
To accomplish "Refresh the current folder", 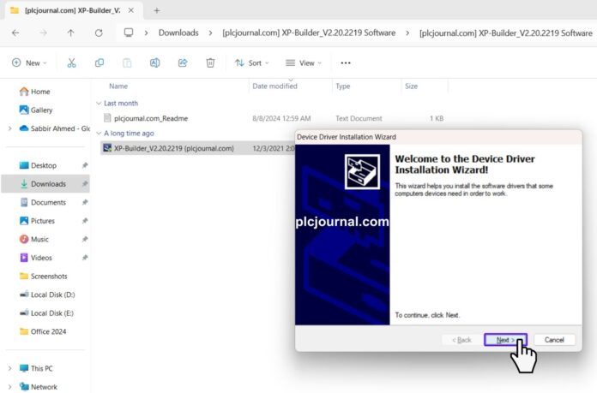I will pyautogui.click(x=99, y=33).
